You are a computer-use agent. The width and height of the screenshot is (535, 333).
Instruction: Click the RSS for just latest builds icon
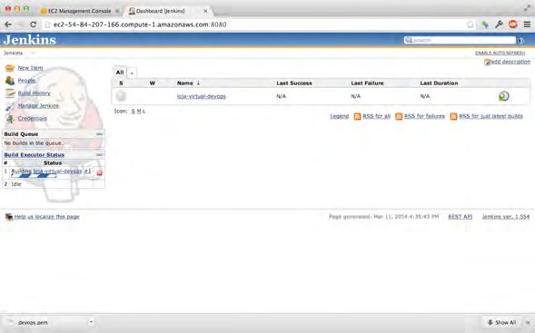pyautogui.click(x=453, y=116)
